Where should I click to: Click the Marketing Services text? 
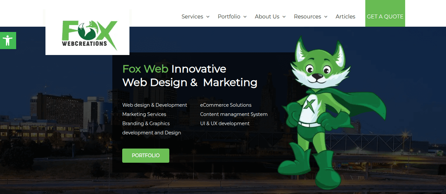pyautogui.click(x=144, y=114)
